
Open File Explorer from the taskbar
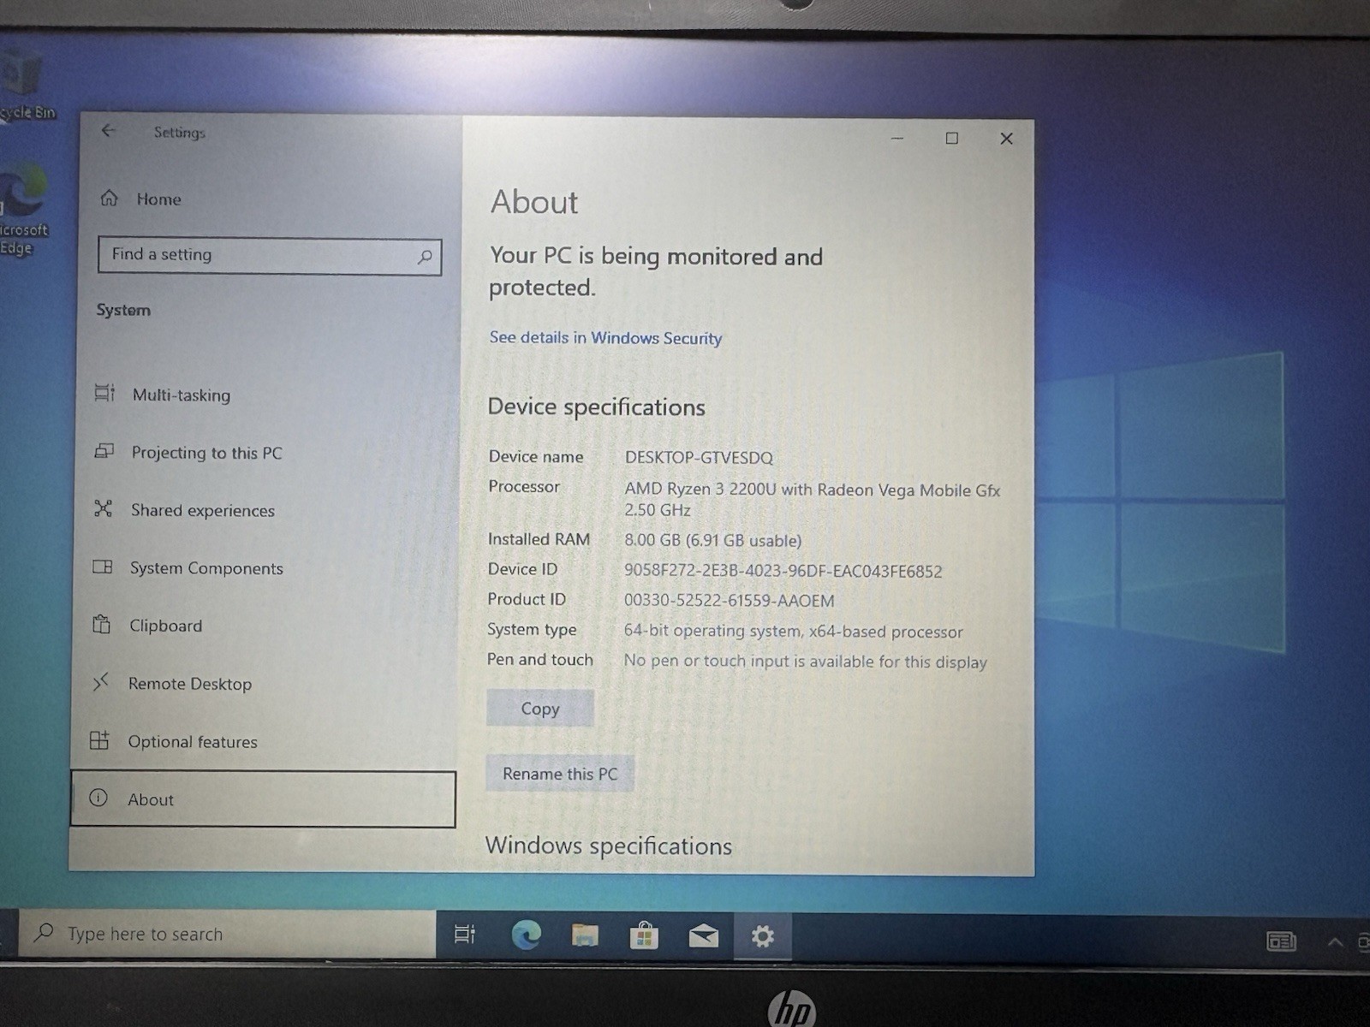pyautogui.click(x=585, y=935)
